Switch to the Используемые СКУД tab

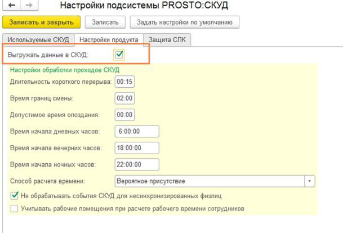tap(38, 40)
